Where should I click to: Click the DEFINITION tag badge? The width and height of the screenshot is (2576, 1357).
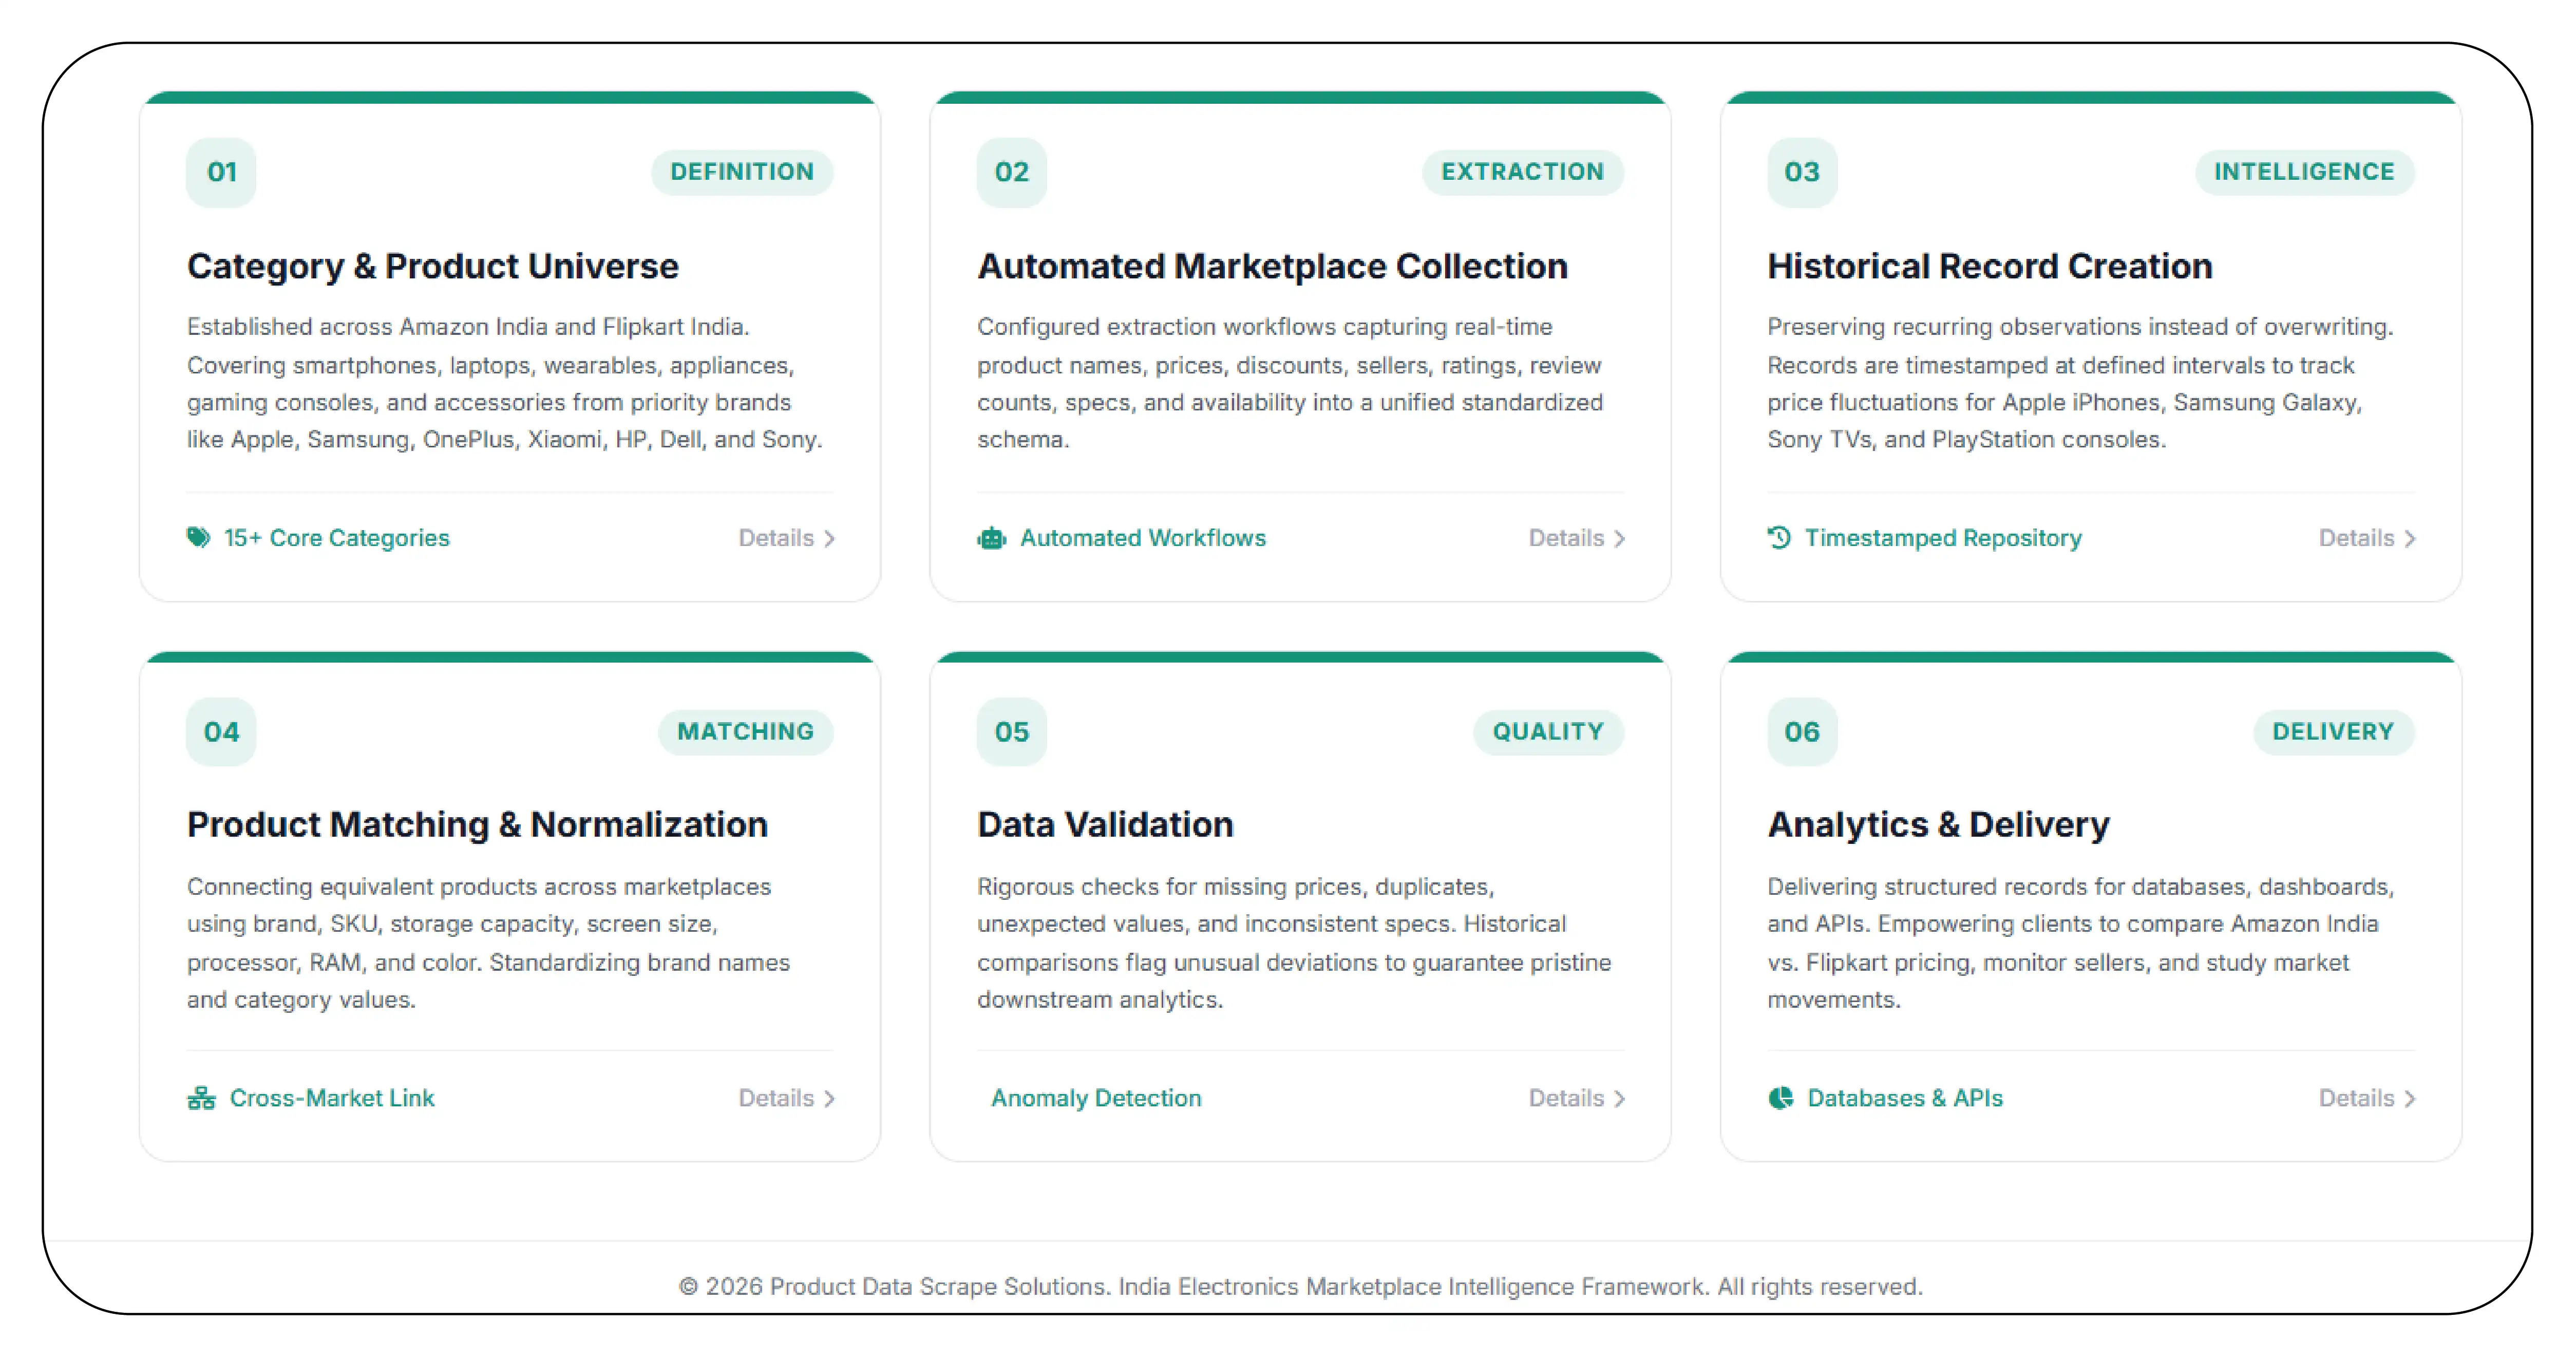coord(742,172)
